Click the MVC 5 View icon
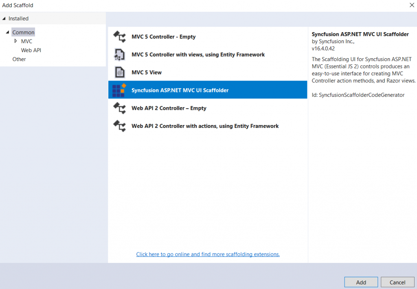The image size is (417, 289). (120, 72)
